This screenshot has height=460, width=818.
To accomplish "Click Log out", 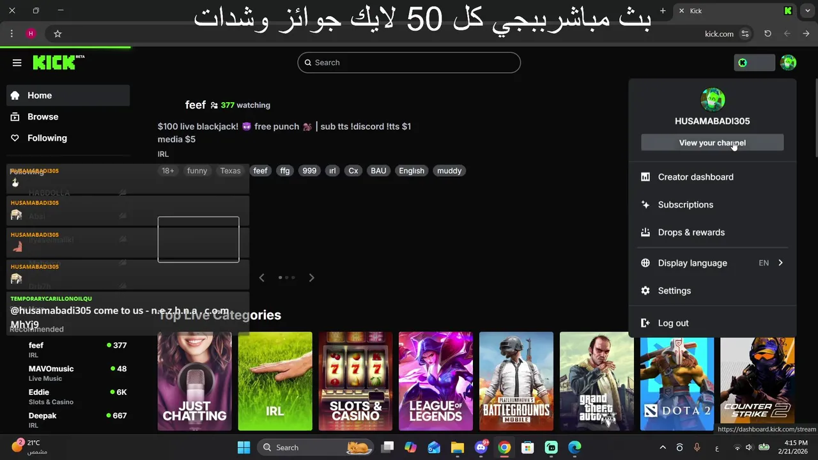I will pos(713,323).
